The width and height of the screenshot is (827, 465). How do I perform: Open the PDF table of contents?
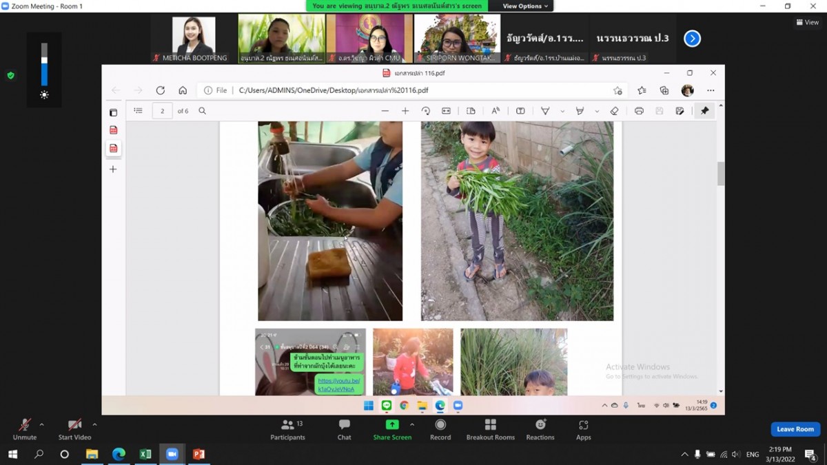(139, 111)
